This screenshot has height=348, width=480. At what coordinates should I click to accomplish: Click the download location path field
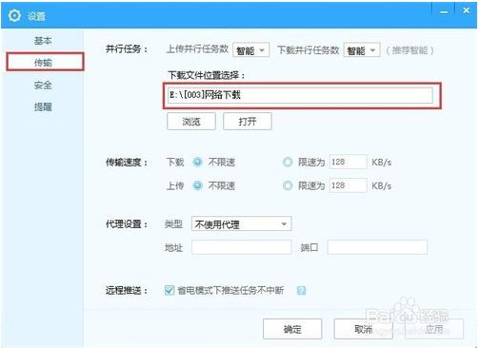300,95
